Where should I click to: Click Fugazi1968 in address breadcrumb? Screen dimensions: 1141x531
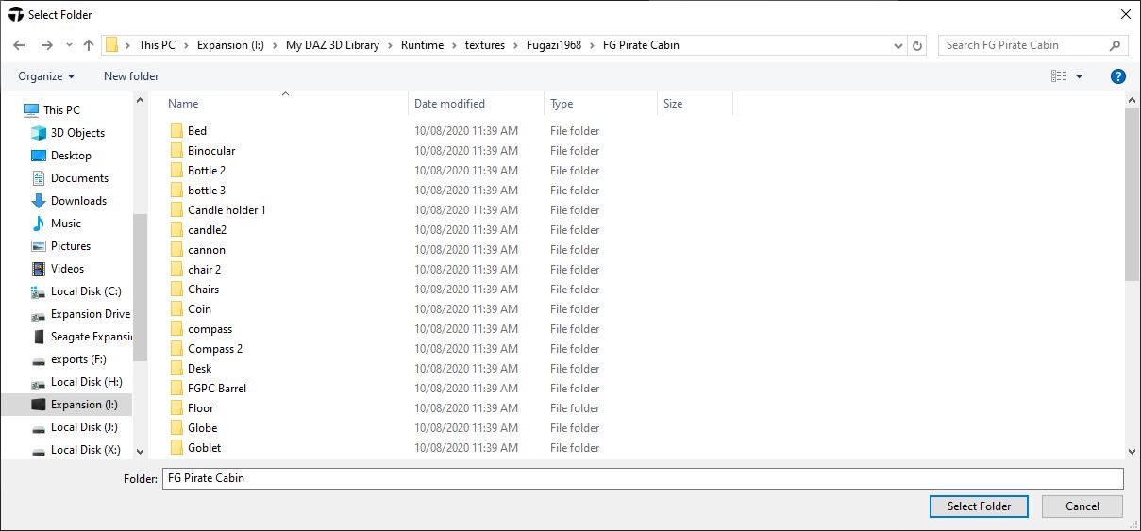(554, 45)
